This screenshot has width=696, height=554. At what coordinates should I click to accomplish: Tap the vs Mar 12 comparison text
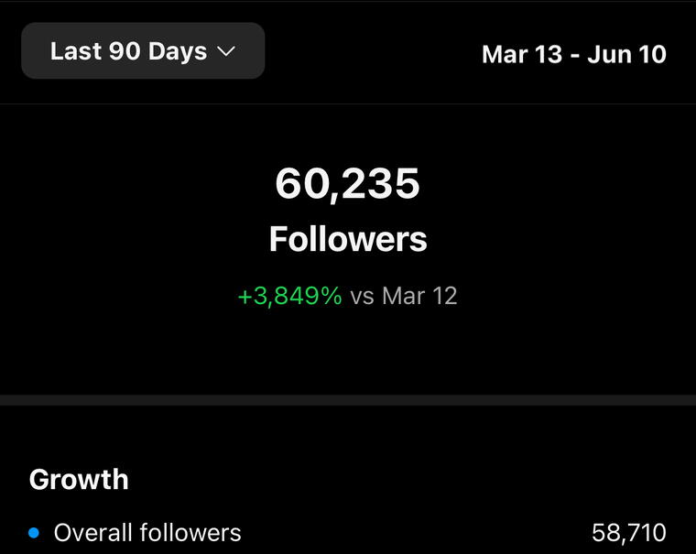point(404,296)
